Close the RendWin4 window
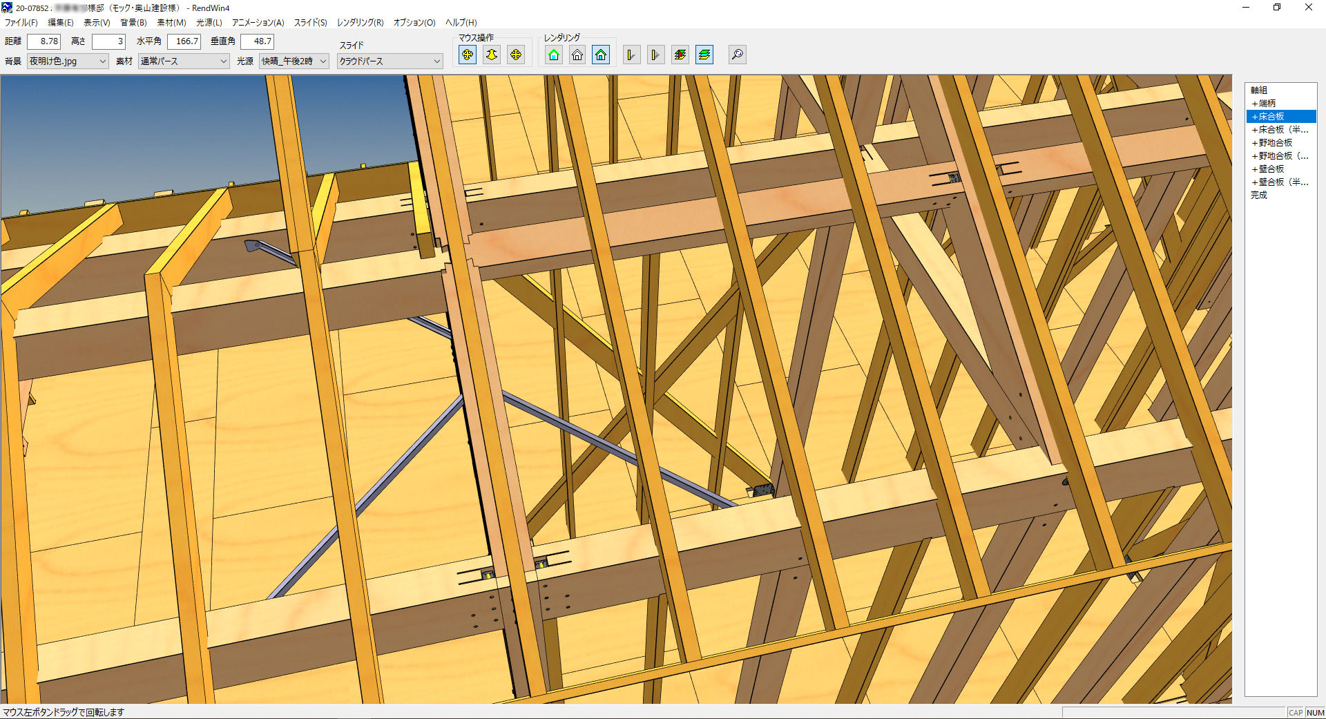1326x719 pixels. click(x=1309, y=8)
